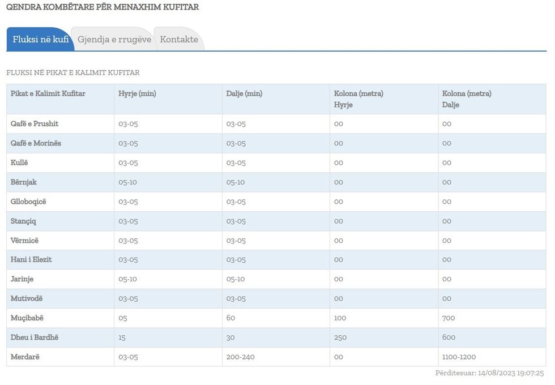This screenshot has width=555, height=385.
Task: Click the Pikat e Kalimit Kufitar header
Action: point(48,93)
